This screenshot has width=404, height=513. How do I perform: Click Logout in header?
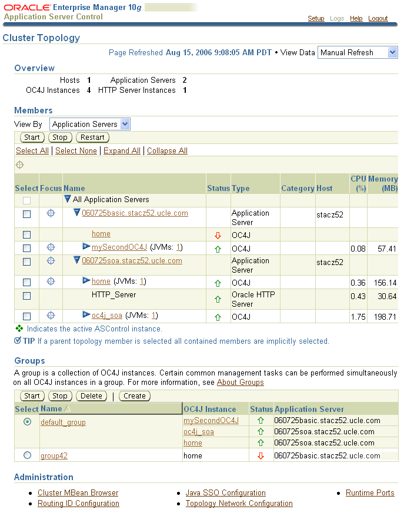coord(378,18)
